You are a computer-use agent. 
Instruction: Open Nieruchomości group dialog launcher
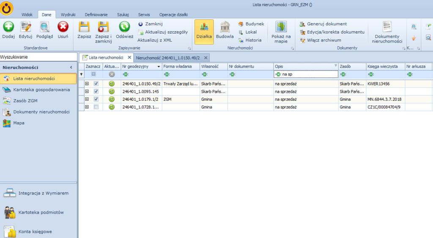pyautogui.click(x=292, y=49)
